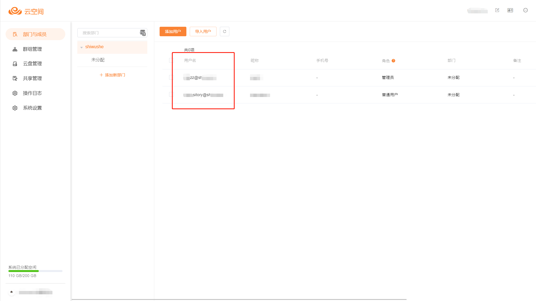Check the 管理员 user row checkbox
Viewport: 536px width, 301px height.
pos(171,77)
